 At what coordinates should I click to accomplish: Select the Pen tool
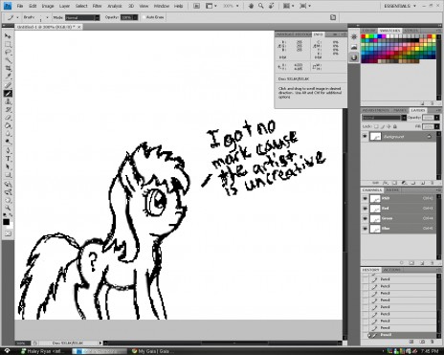8,150
